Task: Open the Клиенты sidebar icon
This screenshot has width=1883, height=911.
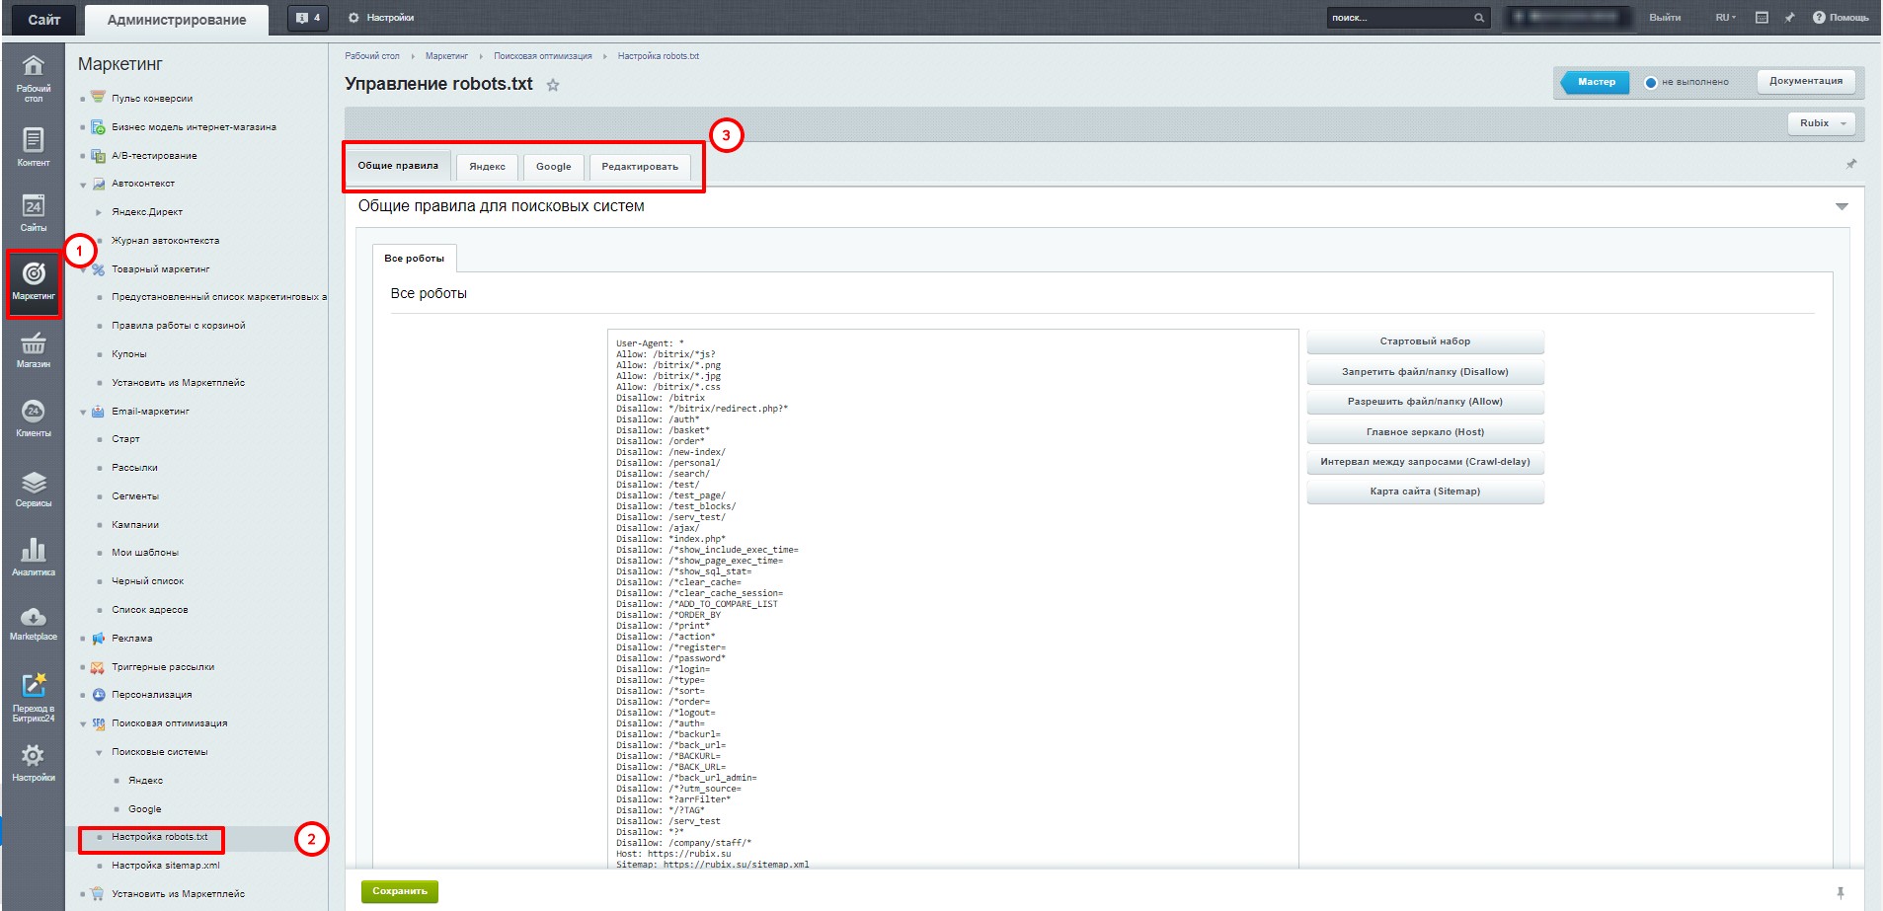Action: (33, 418)
